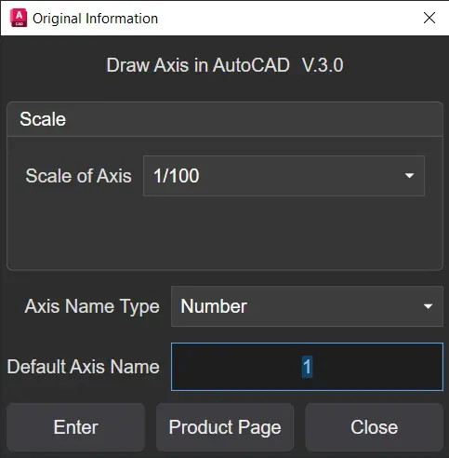The width and height of the screenshot is (449, 458).
Task: Expand the Axis Name Type combo box
Action: click(x=307, y=306)
